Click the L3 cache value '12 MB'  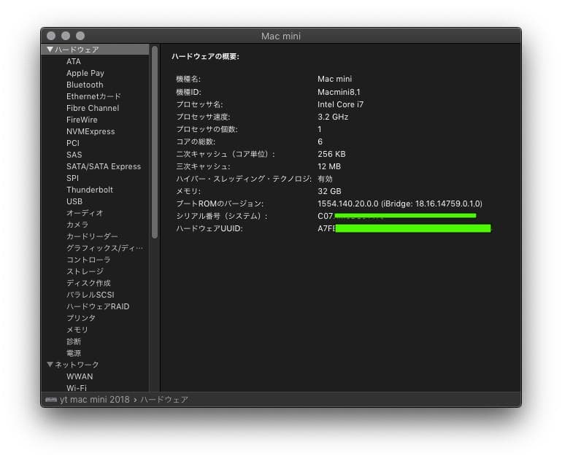tap(329, 166)
